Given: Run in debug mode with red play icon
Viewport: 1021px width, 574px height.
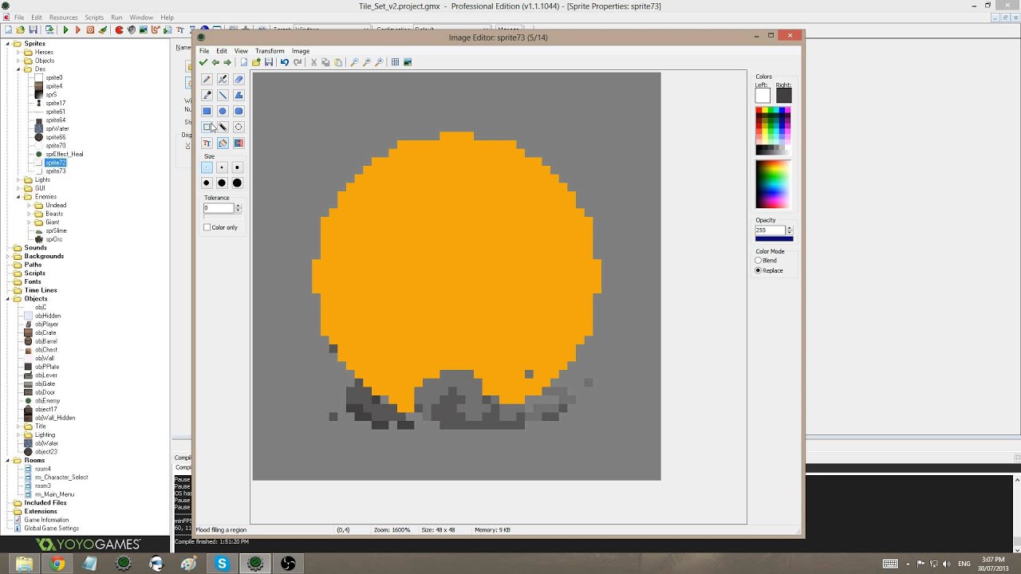Looking at the screenshot, I should pos(77,29).
